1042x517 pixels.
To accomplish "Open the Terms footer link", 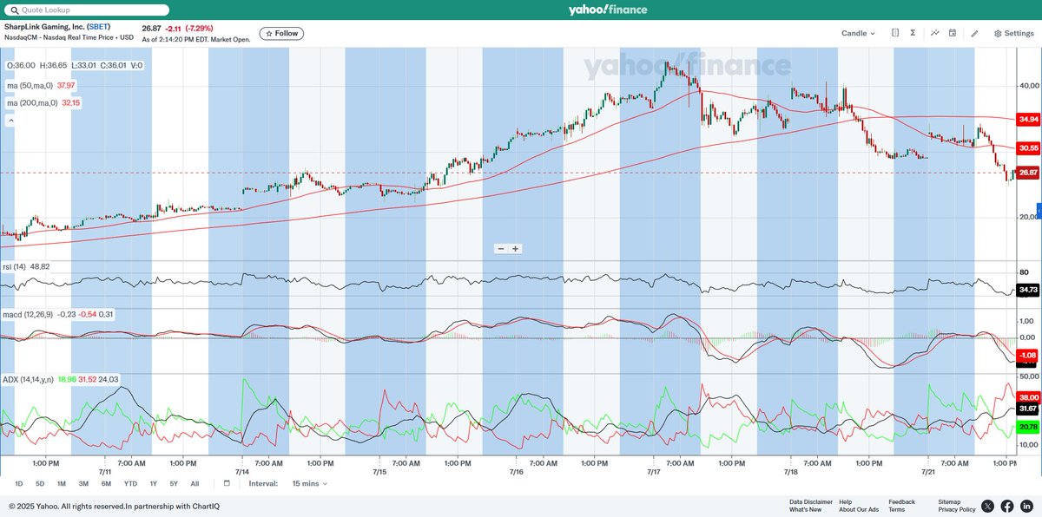I will tap(896, 509).
